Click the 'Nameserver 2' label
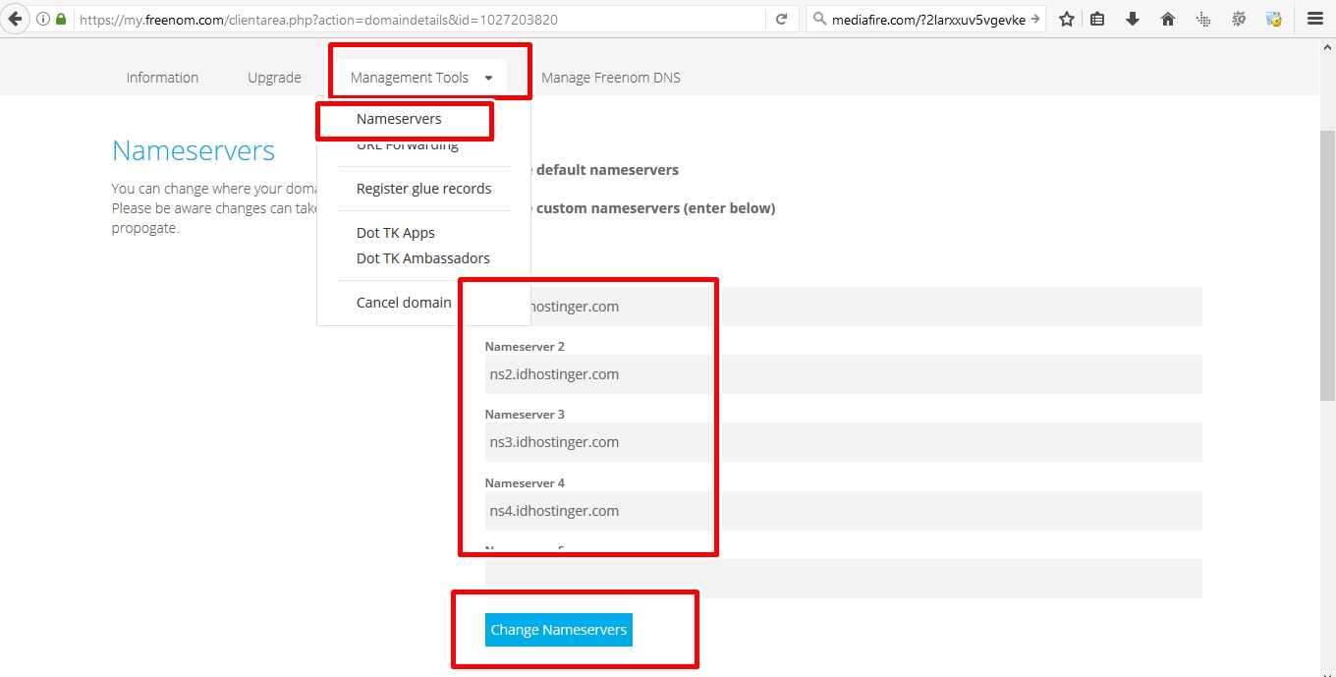The image size is (1336, 677). pyautogui.click(x=525, y=347)
